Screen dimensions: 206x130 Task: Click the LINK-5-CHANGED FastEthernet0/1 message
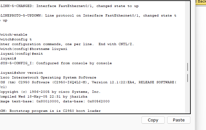69,6
